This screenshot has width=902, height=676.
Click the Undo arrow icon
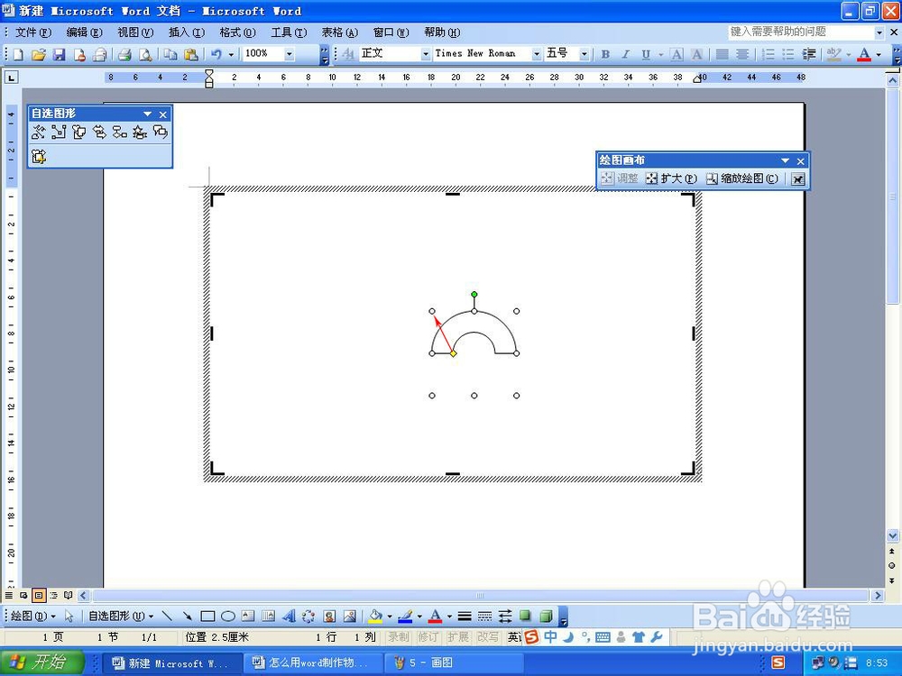pos(216,55)
